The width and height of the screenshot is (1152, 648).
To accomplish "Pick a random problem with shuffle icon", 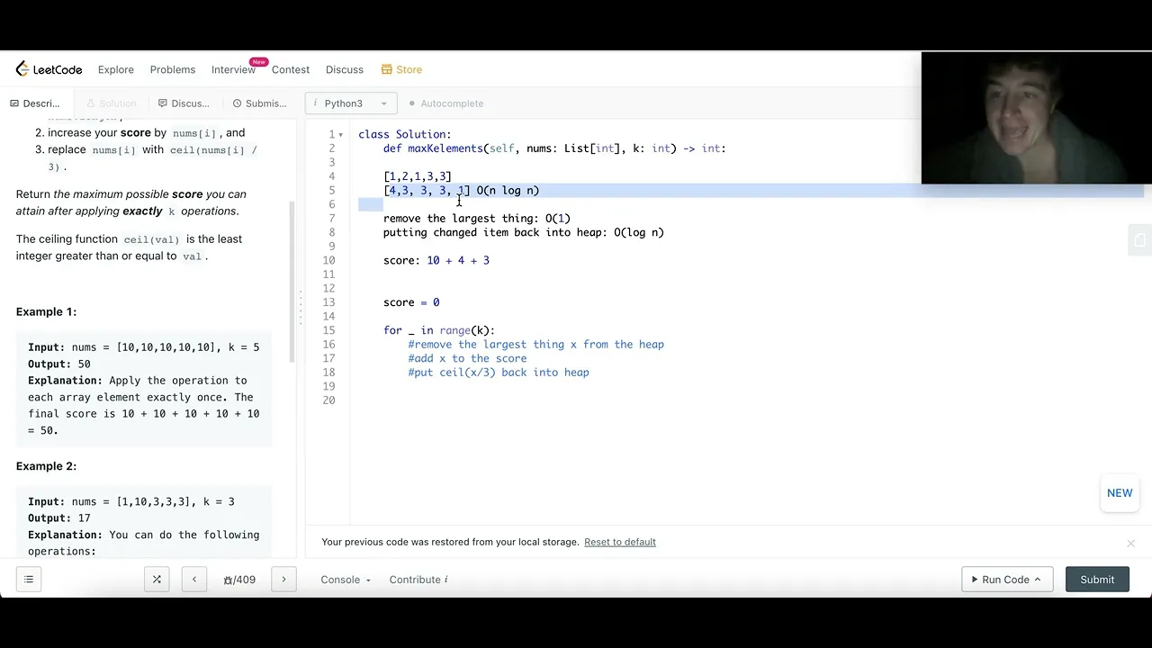I will click(157, 580).
